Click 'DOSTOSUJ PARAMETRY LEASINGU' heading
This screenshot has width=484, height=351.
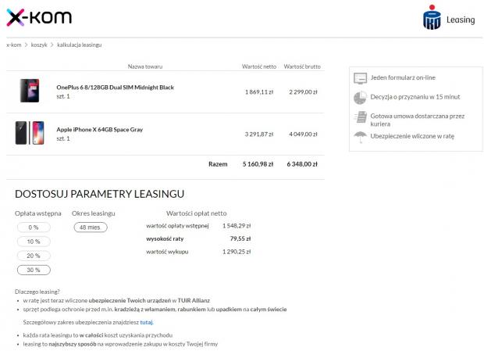(99, 194)
